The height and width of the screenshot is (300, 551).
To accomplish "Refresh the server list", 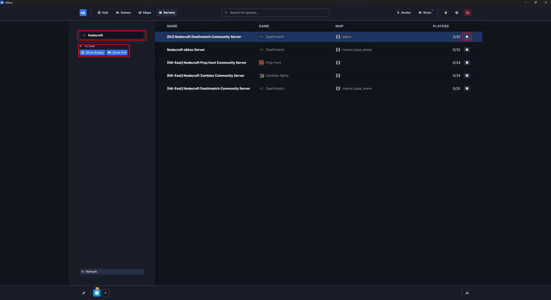I will [x=112, y=271].
